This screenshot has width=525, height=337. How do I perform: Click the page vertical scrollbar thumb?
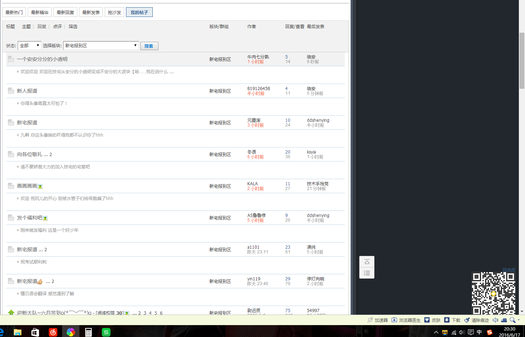[x=522, y=60]
